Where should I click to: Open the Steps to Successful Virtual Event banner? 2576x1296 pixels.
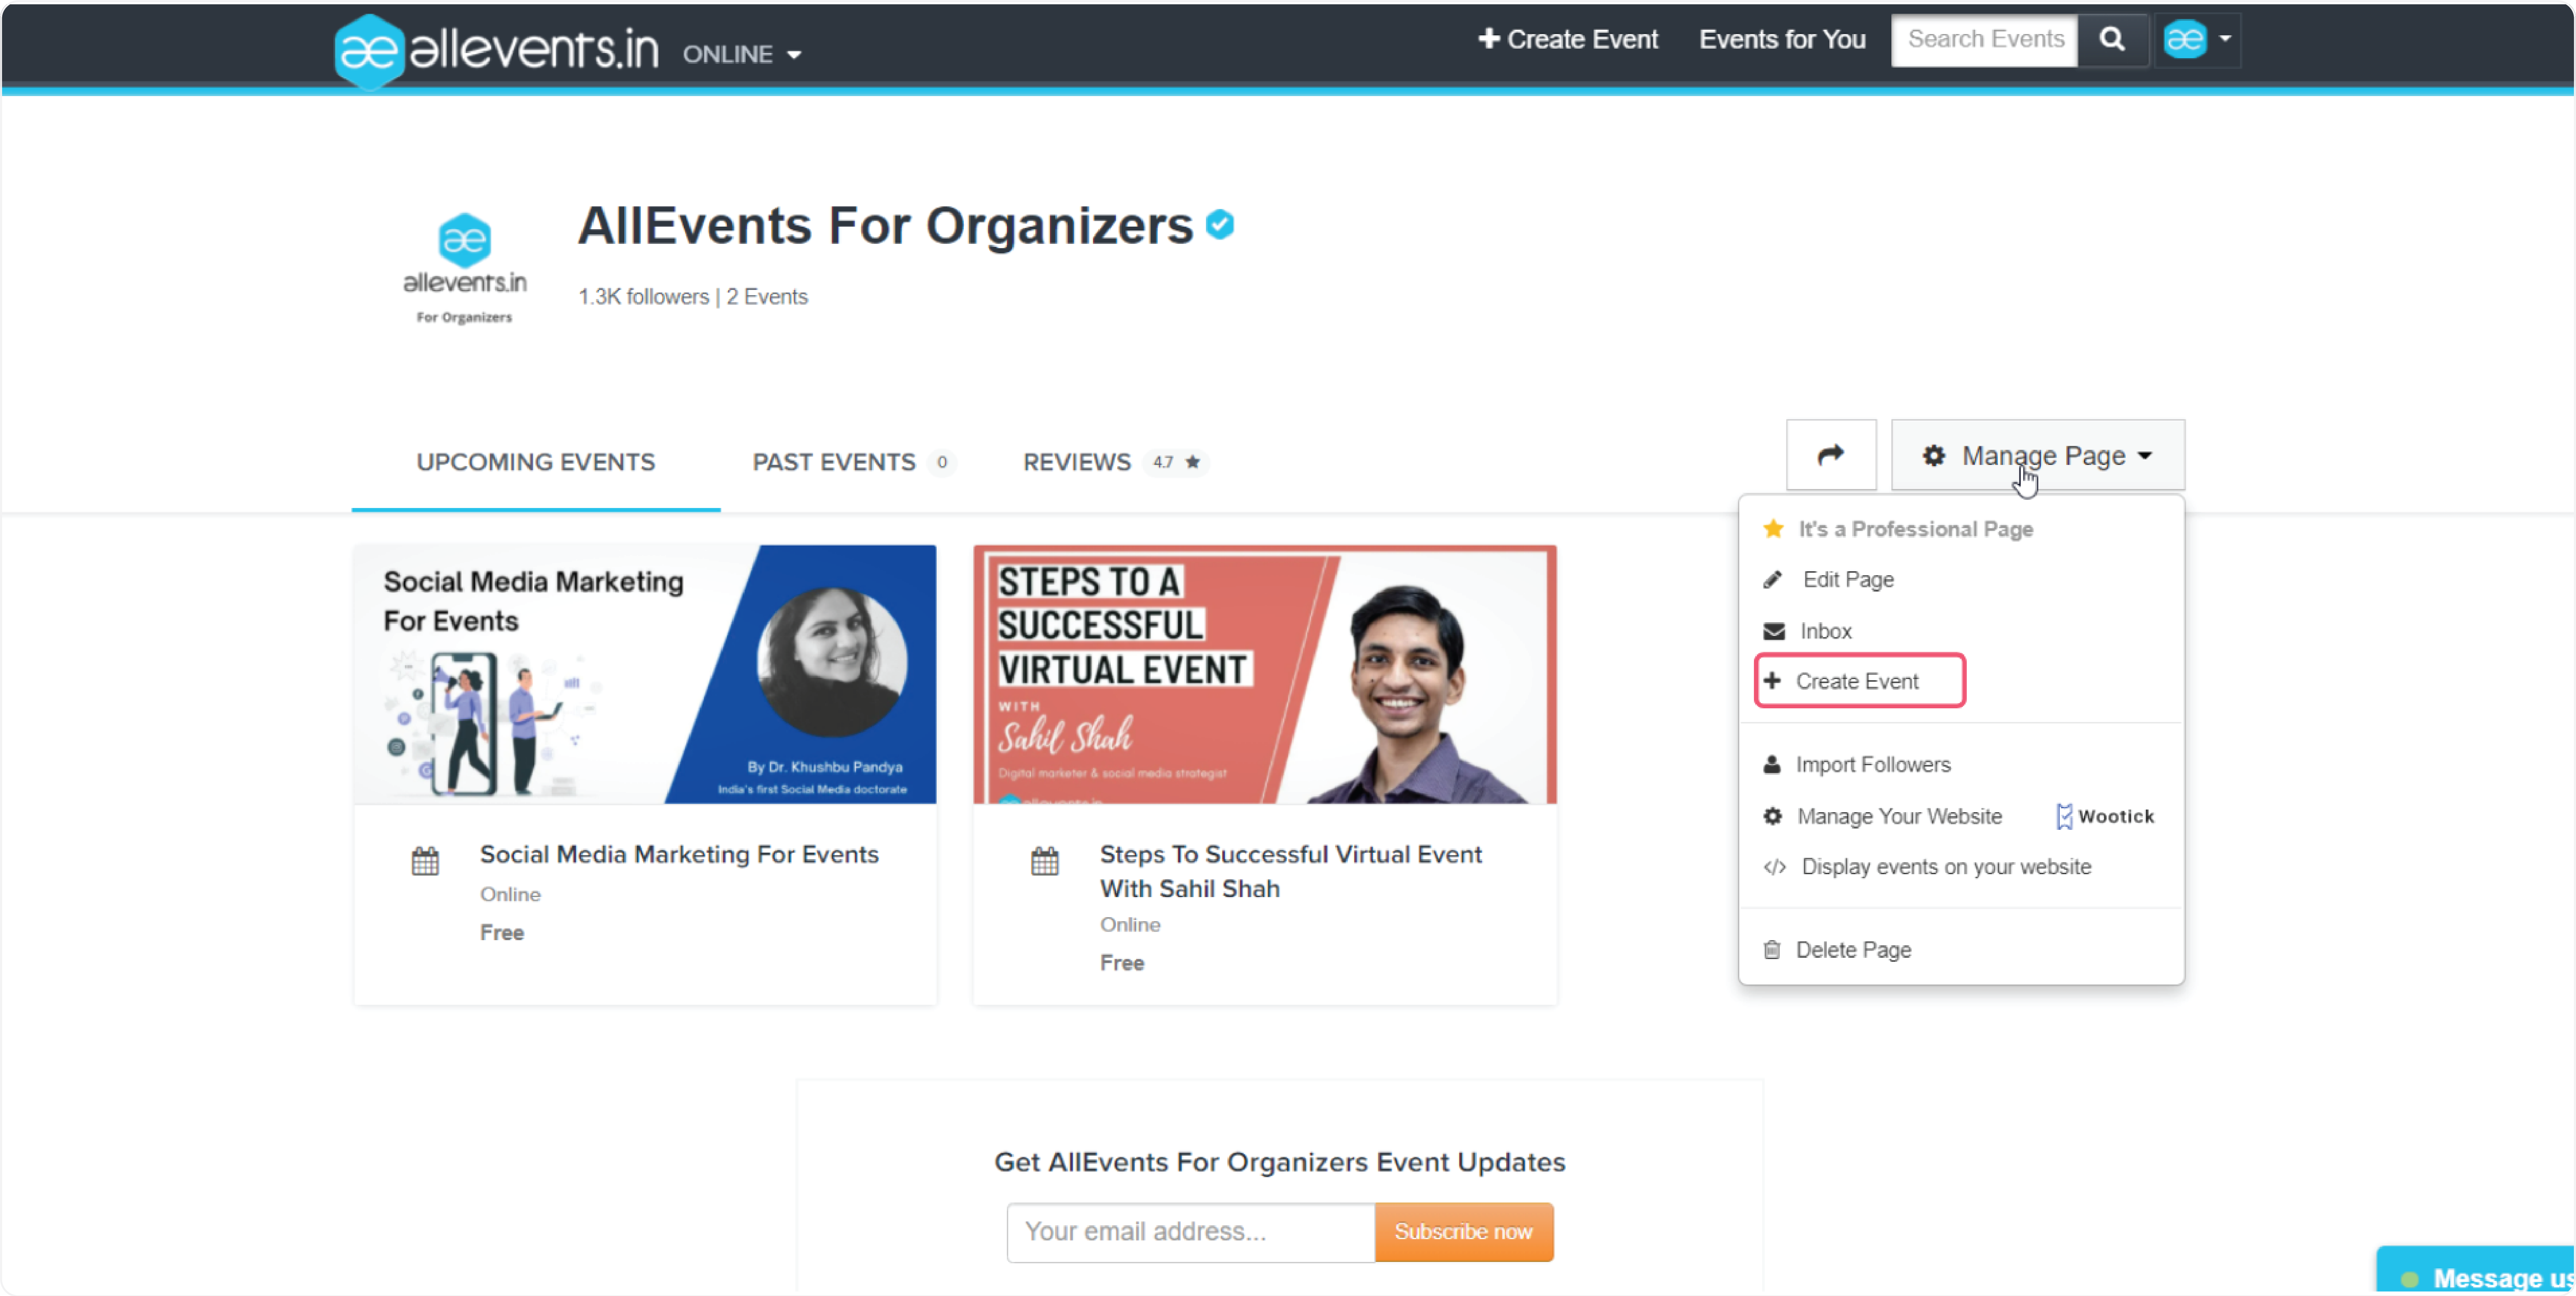pos(1264,674)
